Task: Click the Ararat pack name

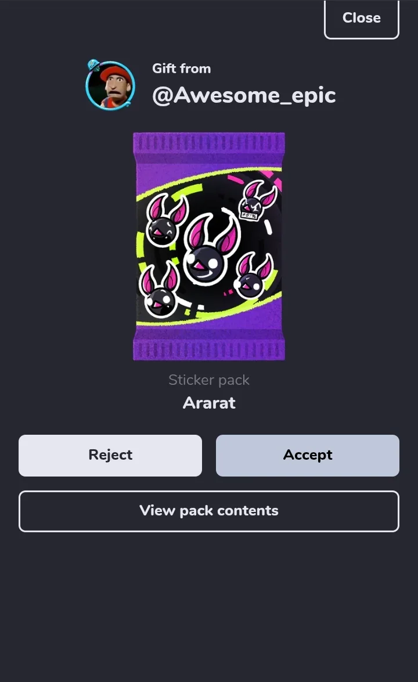Action: pos(209,403)
